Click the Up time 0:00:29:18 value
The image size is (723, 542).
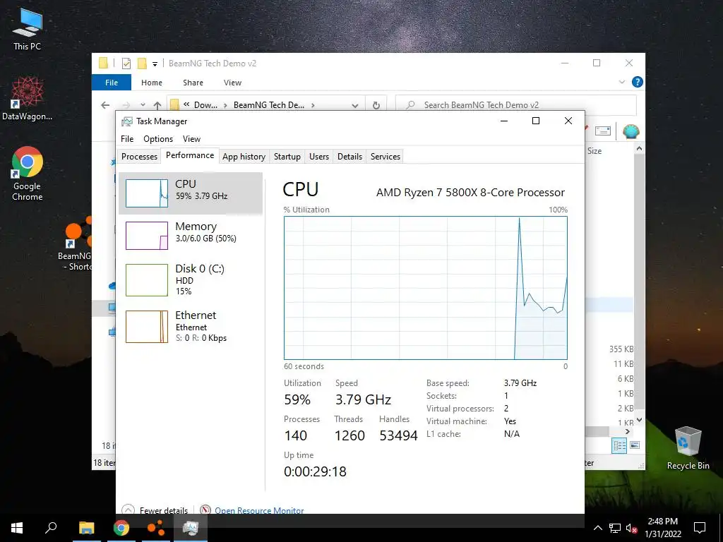click(x=315, y=471)
